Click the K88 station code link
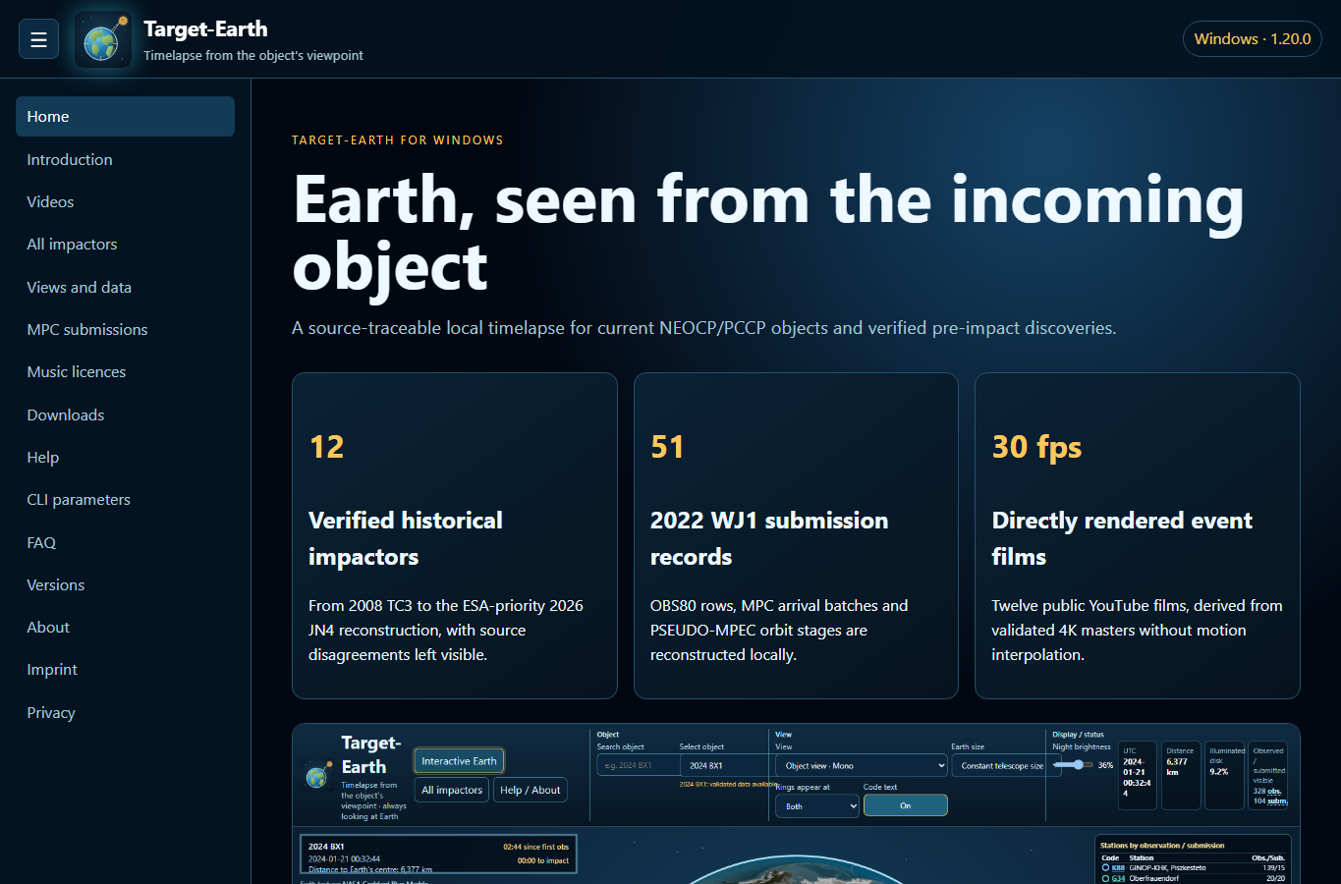The width and height of the screenshot is (1341, 884). point(1118,867)
